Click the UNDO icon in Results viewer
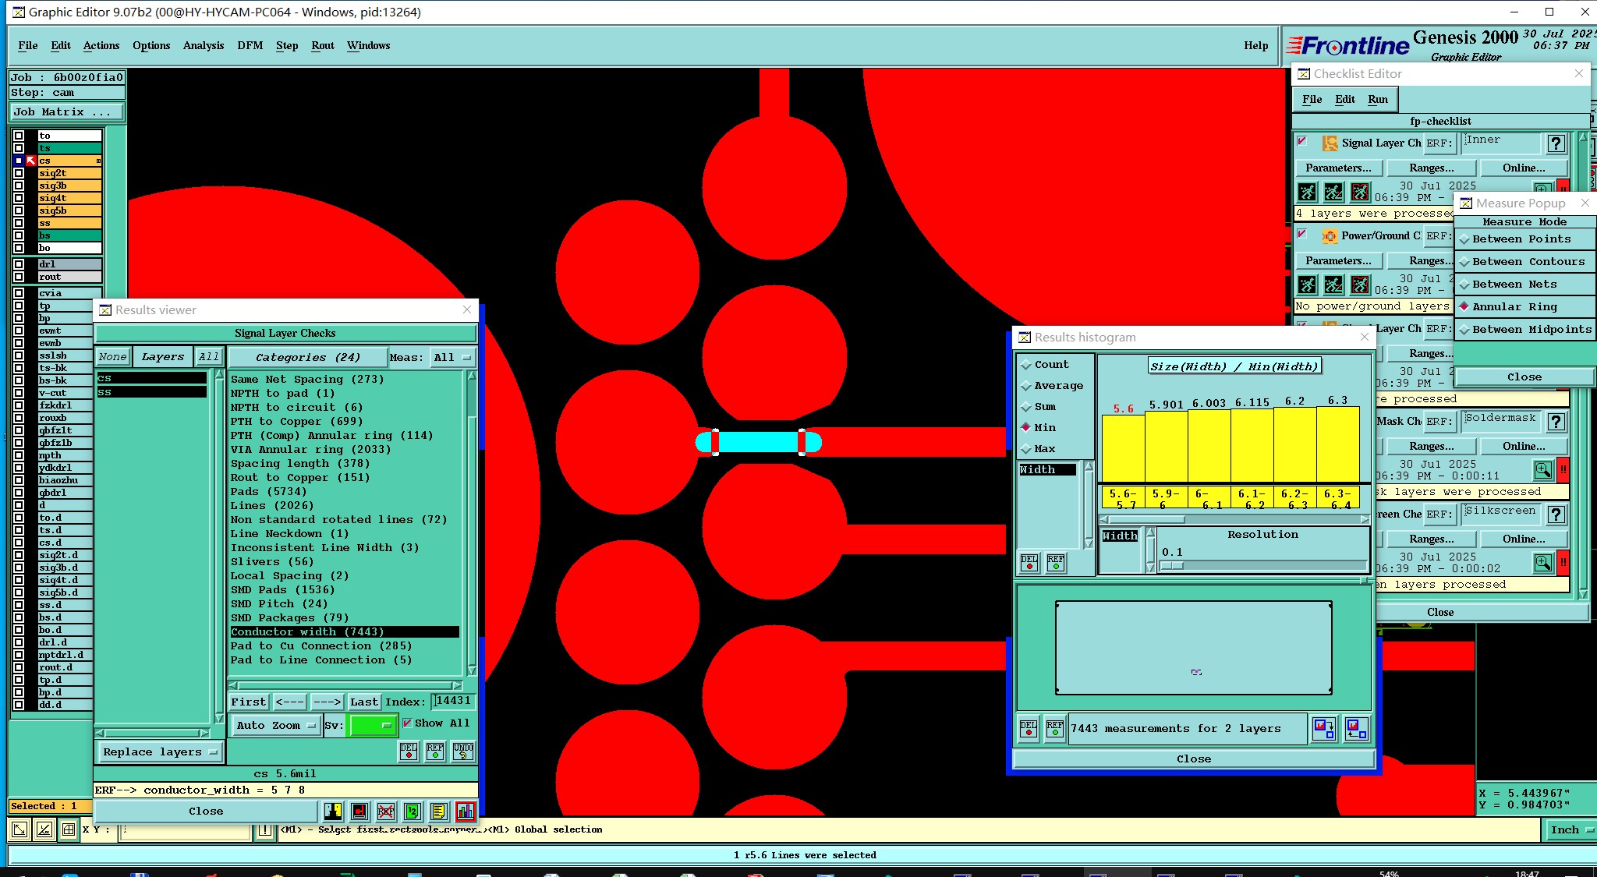This screenshot has width=1597, height=877. click(x=463, y=751)
